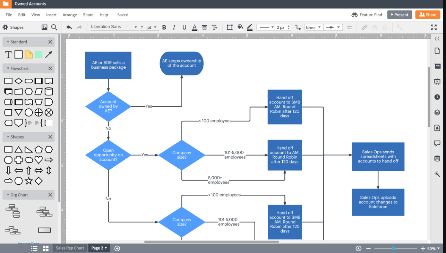Click the reverse arrow direction icon
Image resolution: width=446 pixels, height=253 pixels.
point(350,27)
